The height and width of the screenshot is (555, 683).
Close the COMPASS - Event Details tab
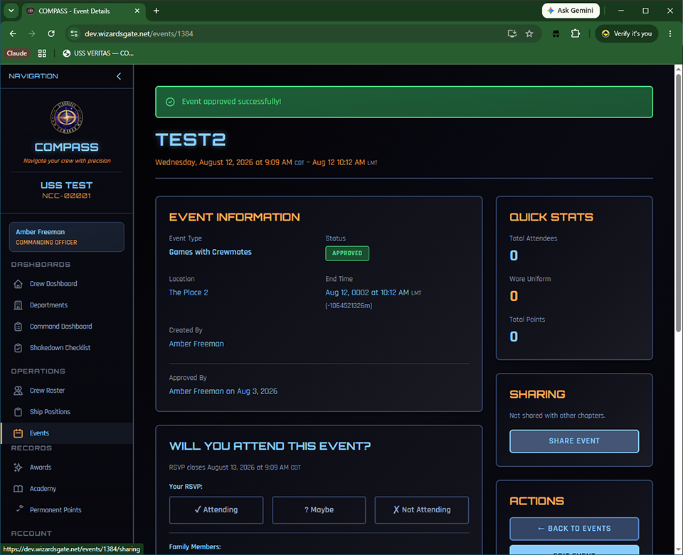[x=137, y=11]
